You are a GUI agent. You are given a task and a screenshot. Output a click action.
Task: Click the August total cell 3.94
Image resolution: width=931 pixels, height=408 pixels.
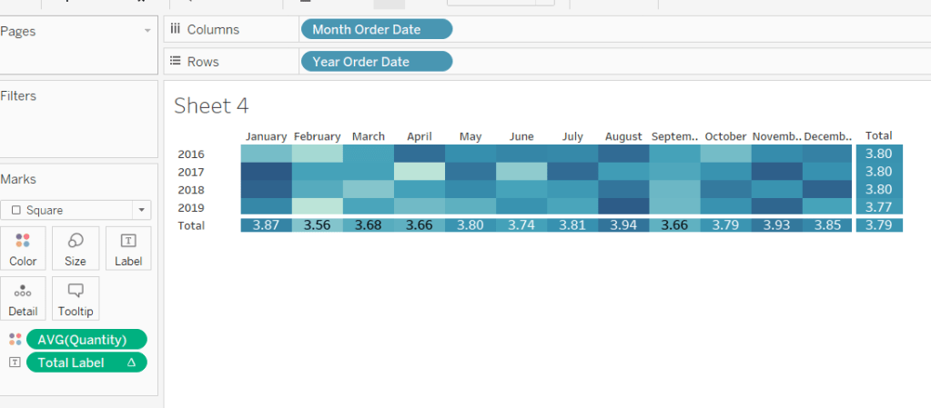(x=623, y=225)
